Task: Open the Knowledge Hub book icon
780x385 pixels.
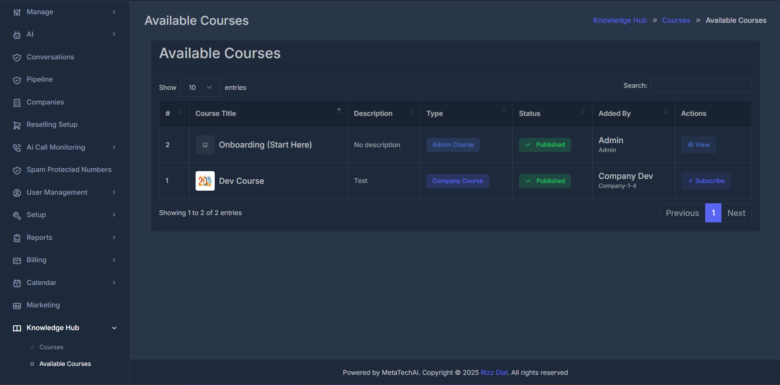Action: (x=17, y=328)
